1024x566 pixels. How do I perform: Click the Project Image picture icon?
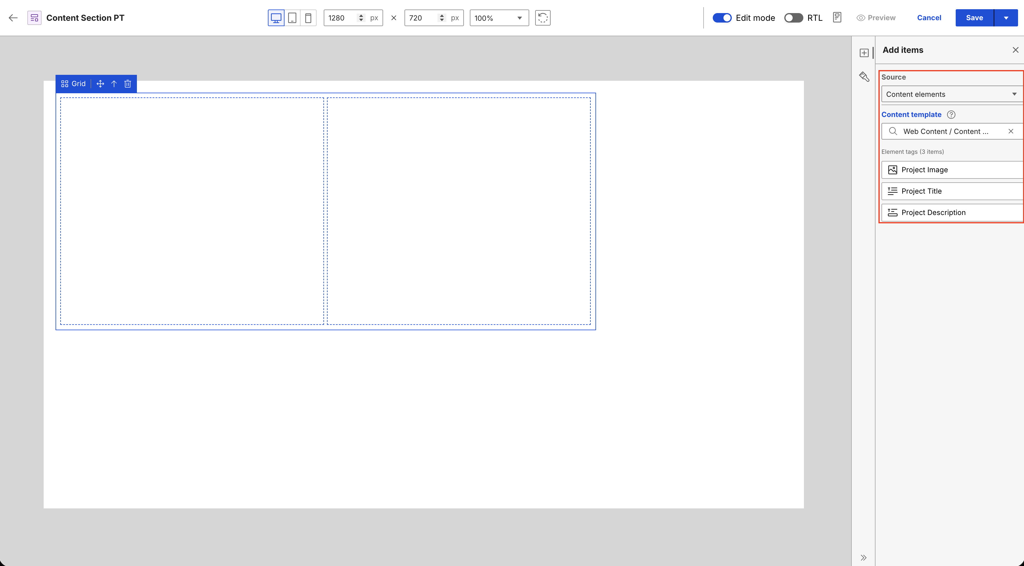pyautogui.click(x=892, y=170)
